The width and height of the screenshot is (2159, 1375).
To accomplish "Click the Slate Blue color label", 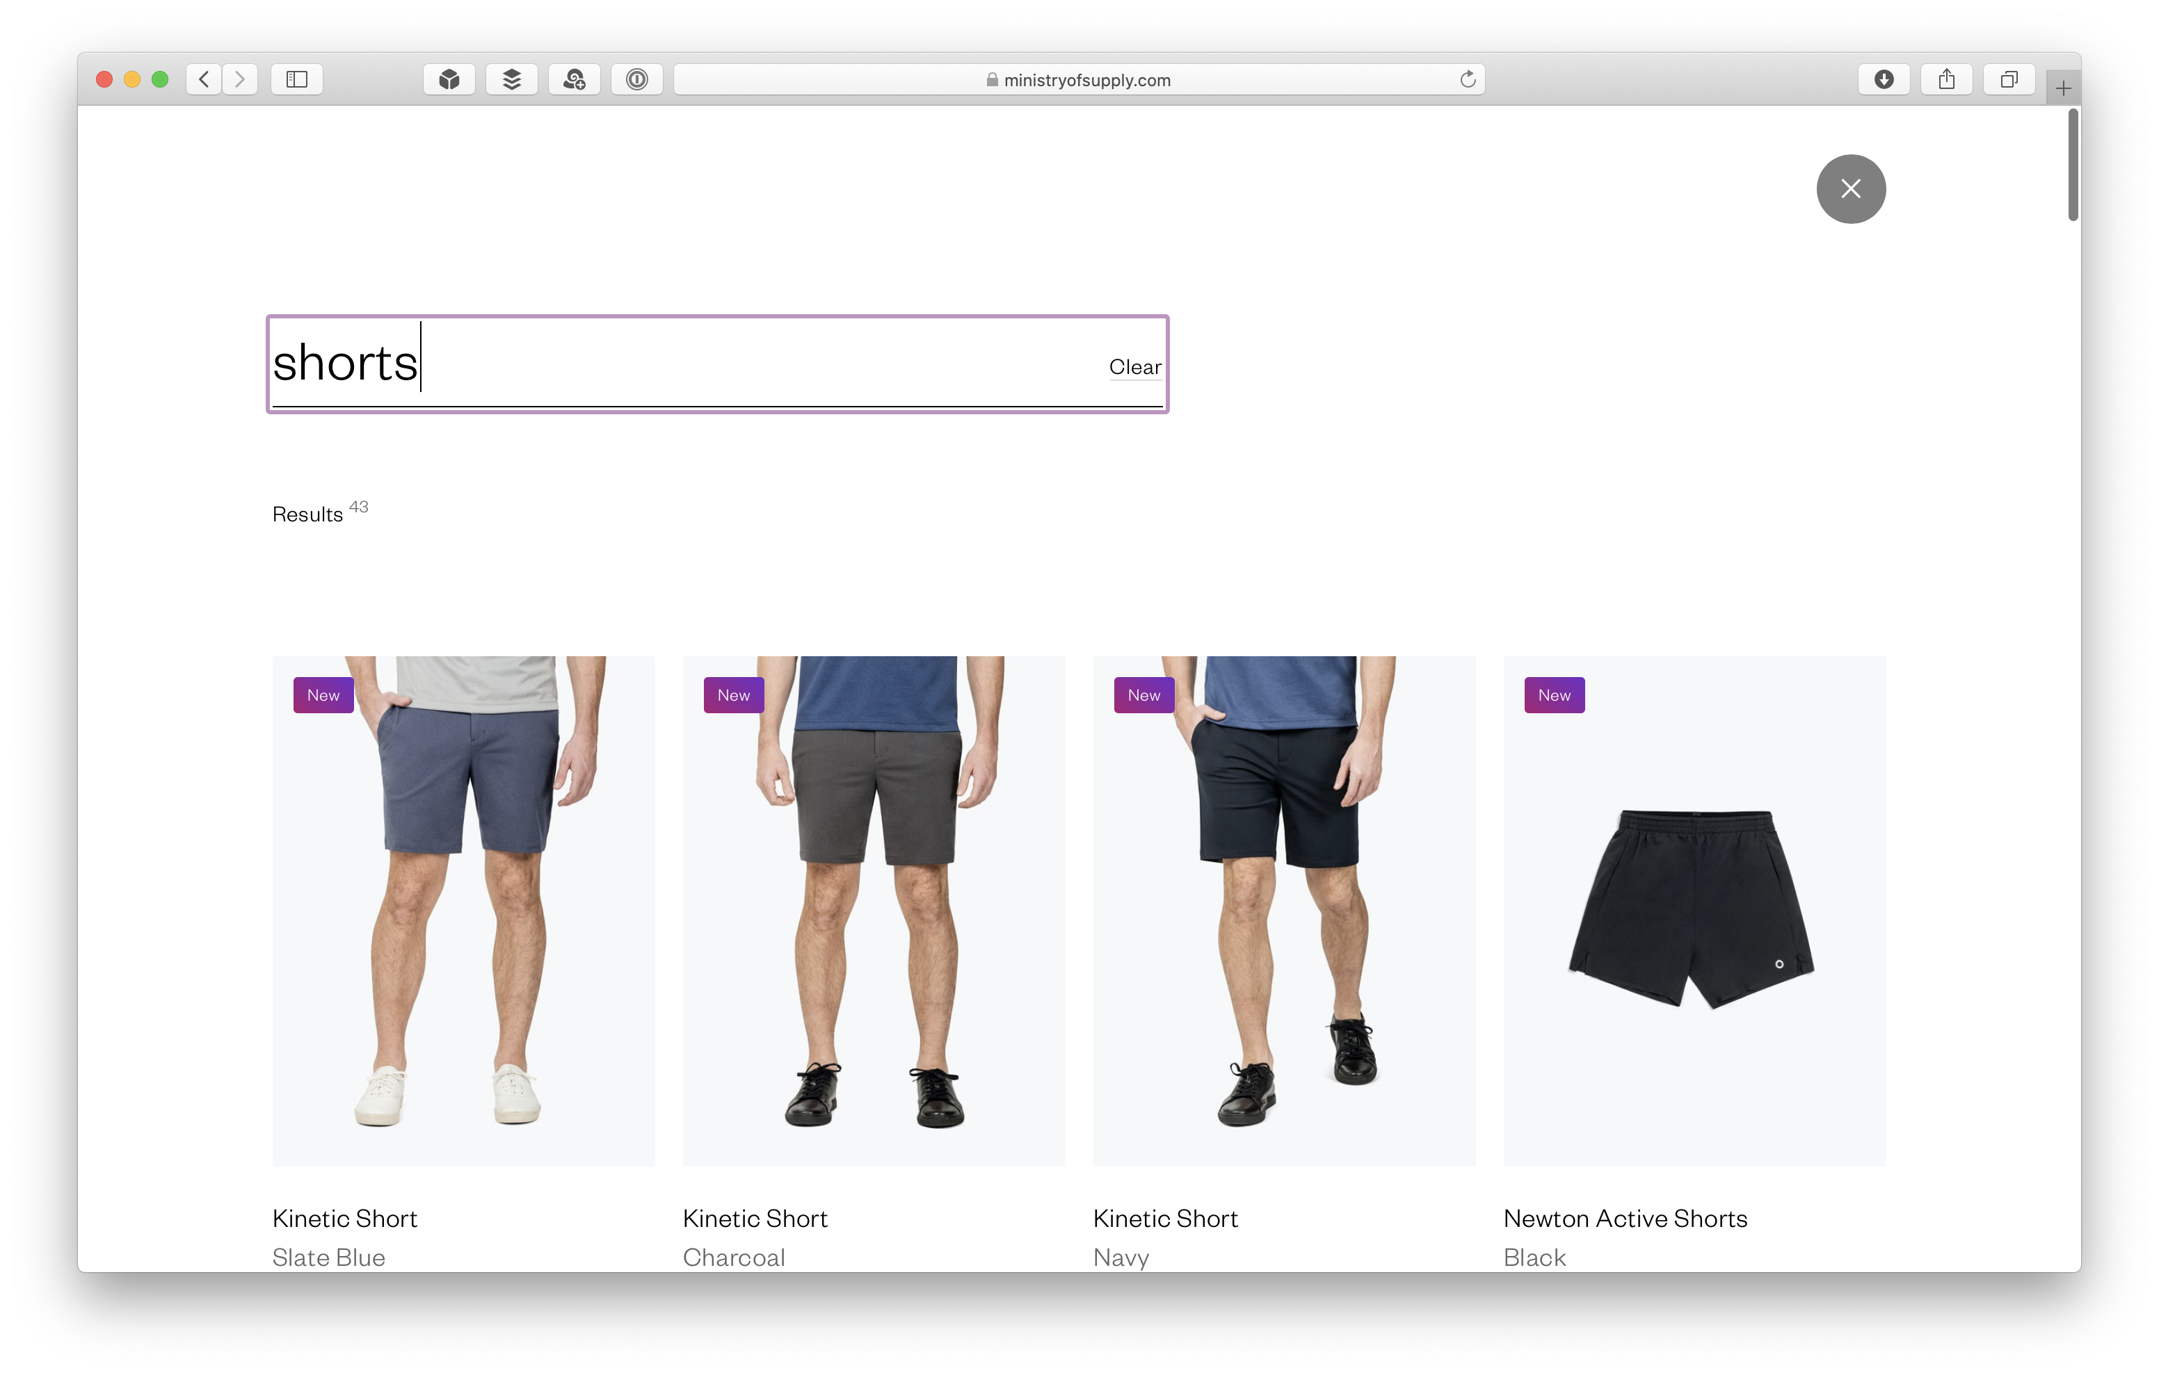I will (329, 1257).
